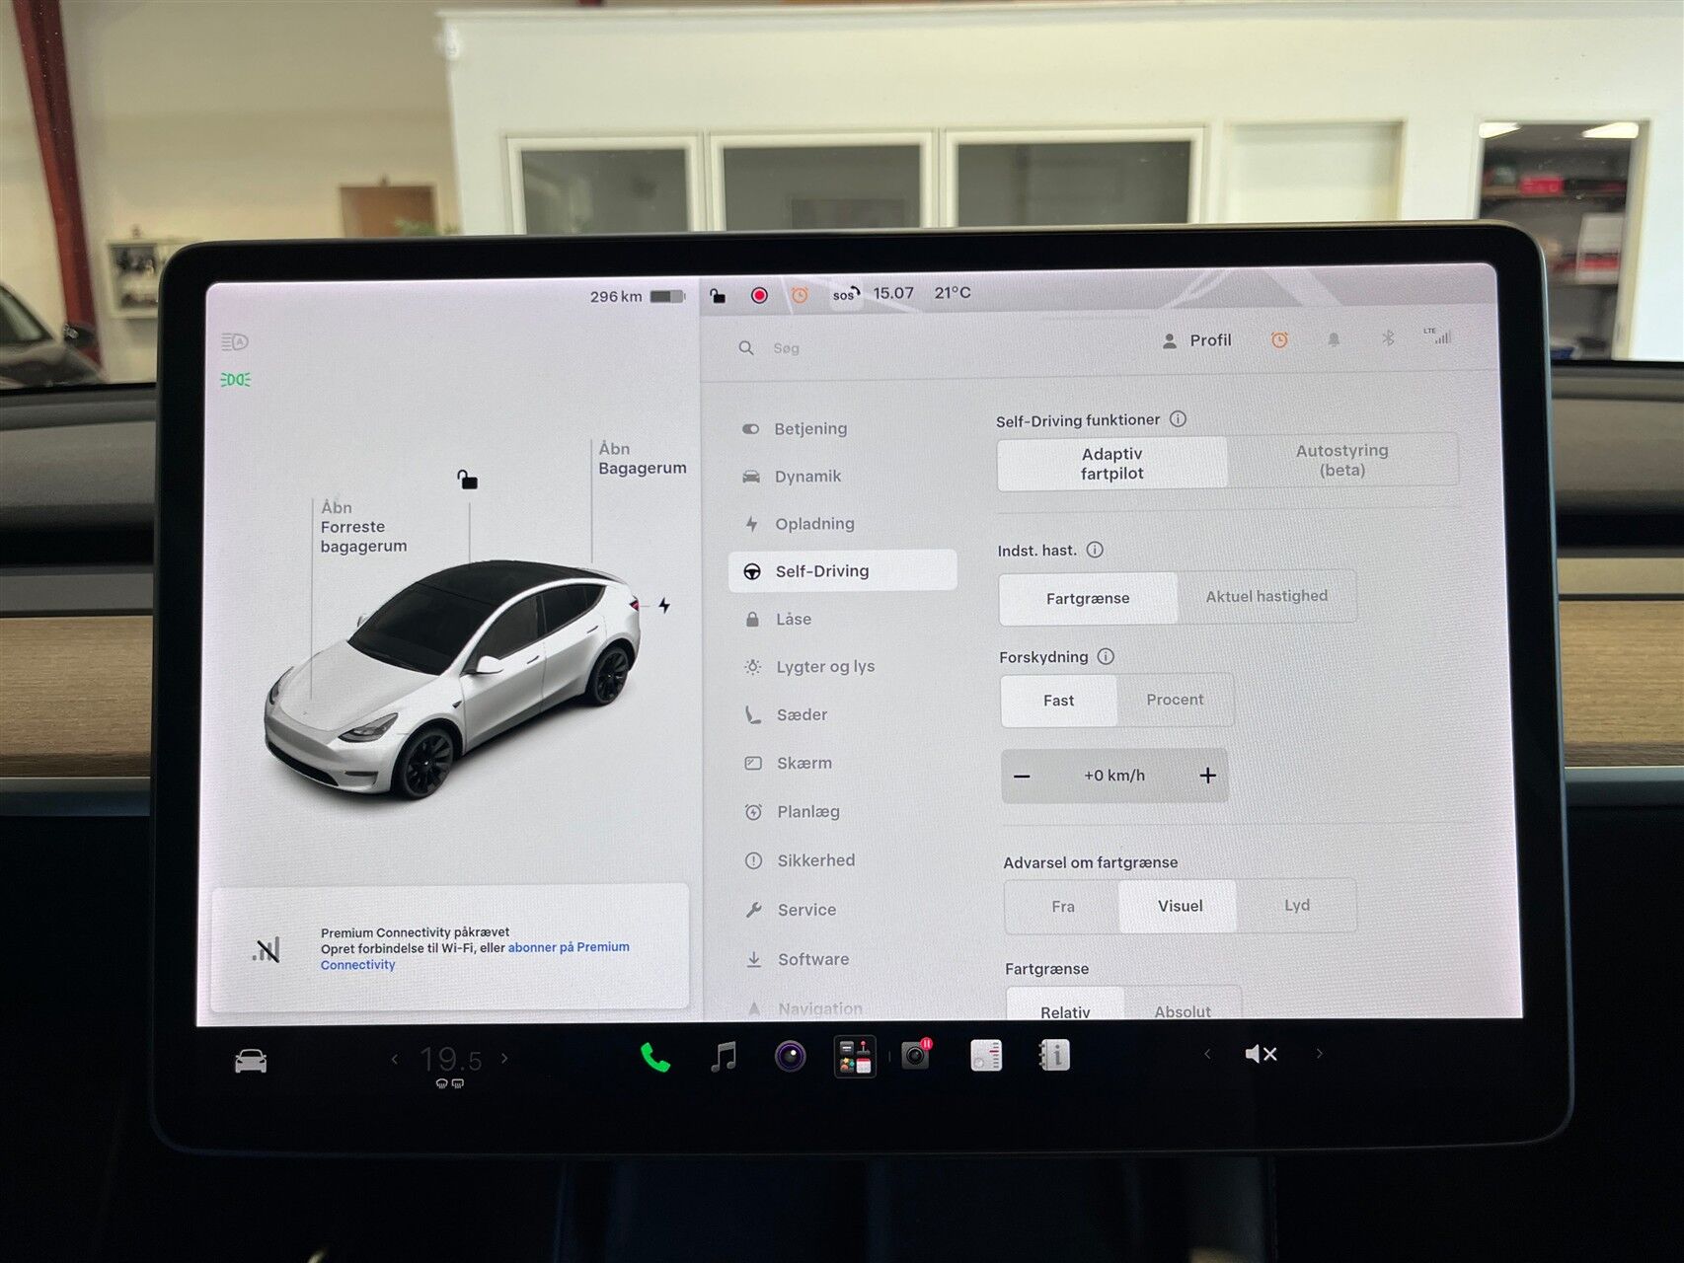Open the car controls icon in bottom bar

(x=251, y=1061)
